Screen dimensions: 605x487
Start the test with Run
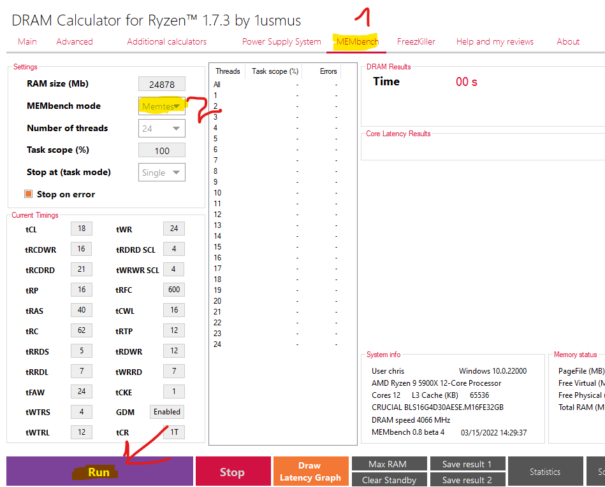tap(99, 471)
